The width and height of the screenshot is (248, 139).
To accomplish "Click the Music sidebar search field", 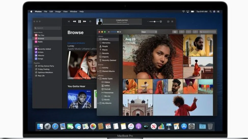I will point(47,28).
